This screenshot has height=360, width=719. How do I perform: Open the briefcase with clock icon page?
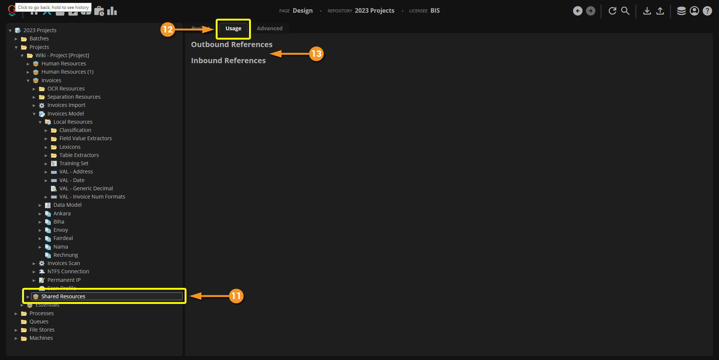99,11
